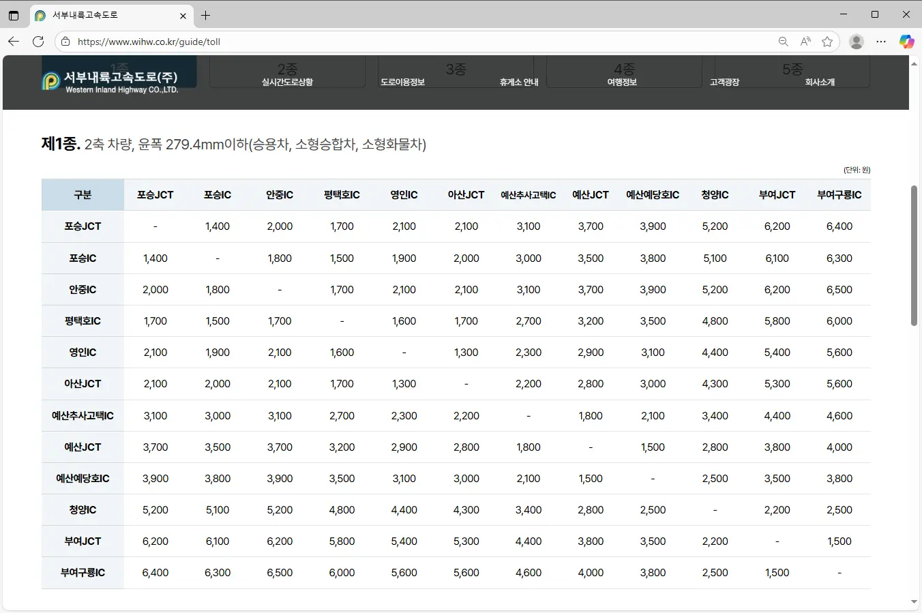Select 6,400 in the 포승JCT row
Screen dimensions: 922x613
click(839, 226)
